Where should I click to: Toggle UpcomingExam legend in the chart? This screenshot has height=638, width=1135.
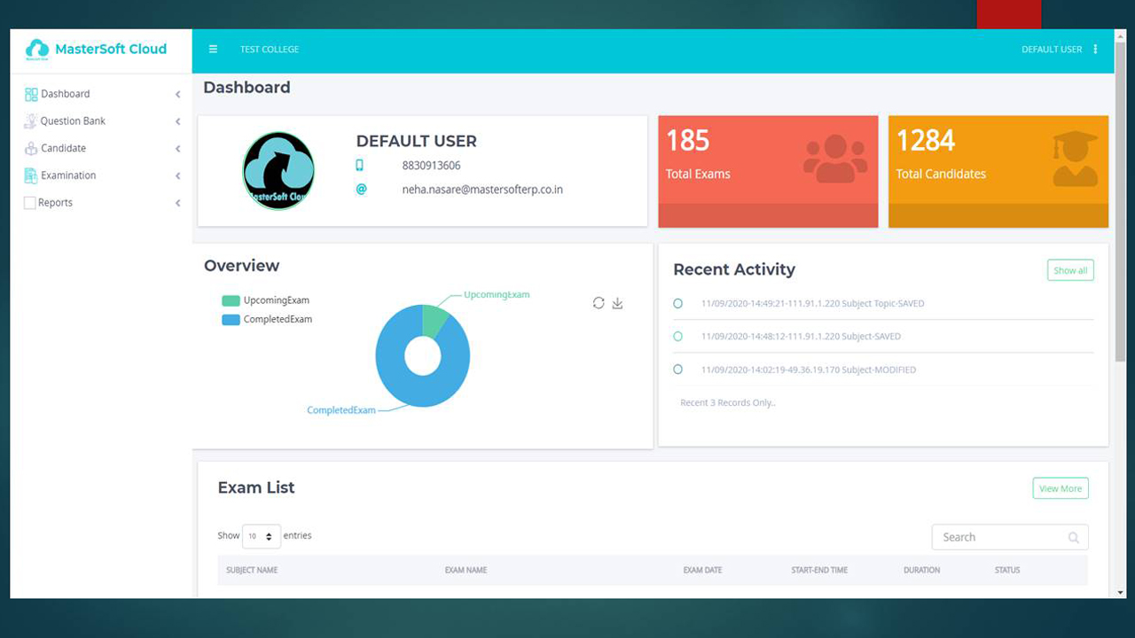click(x=266, y=300)
